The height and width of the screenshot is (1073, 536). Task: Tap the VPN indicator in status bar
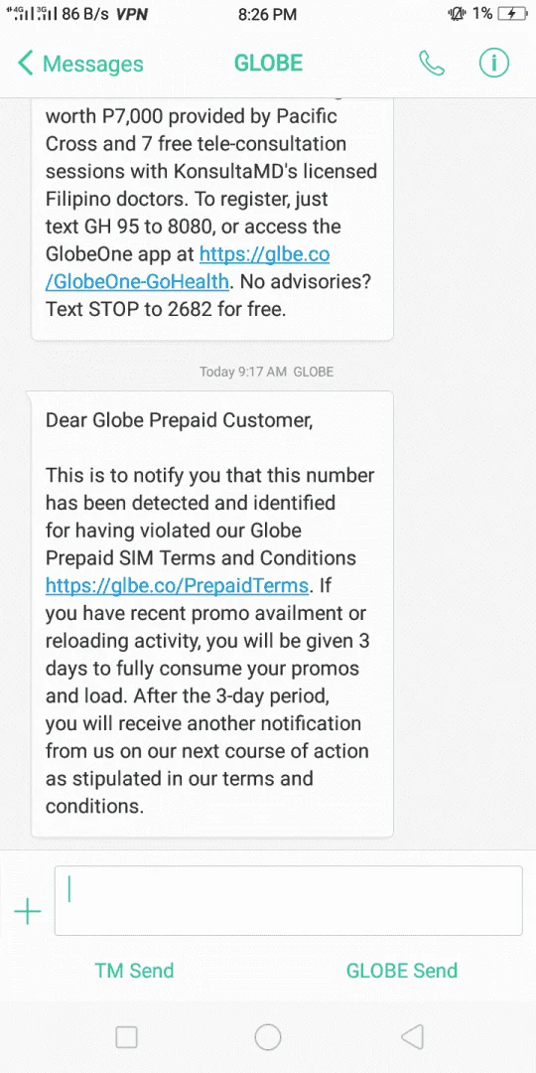click(131, 14)
